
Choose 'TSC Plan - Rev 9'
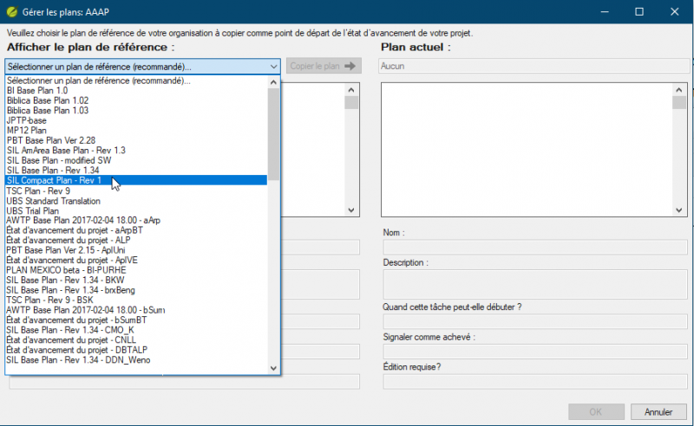click(x=136, y=190)
